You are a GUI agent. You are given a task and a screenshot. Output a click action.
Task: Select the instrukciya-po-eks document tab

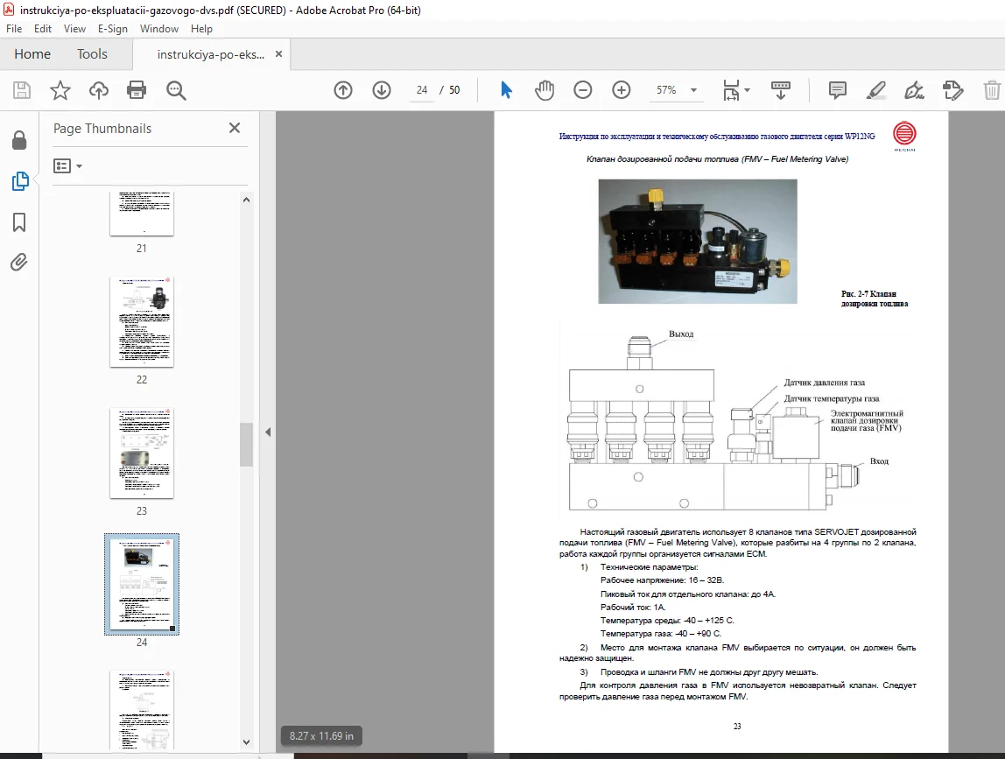[x=211, y=54]
